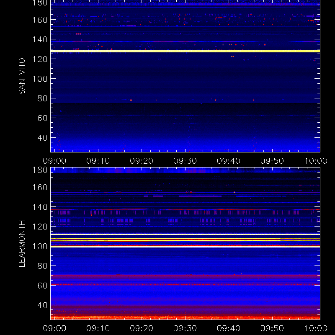Click the yellow 112 MHz line in the Learmonth spectrogram
This screenshot has width=335, height=335.
coord(185,234)
